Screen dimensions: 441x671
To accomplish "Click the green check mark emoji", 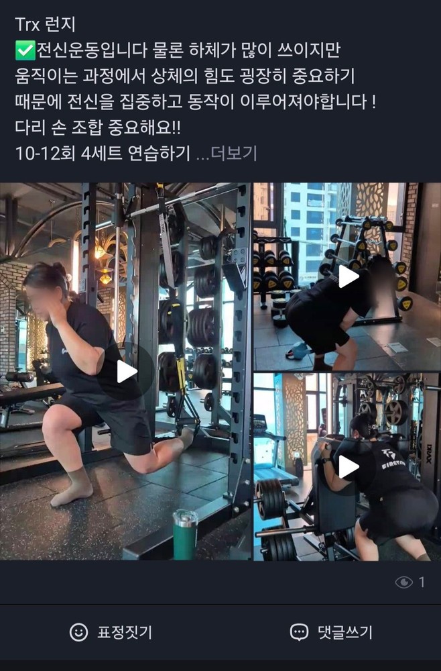I will click(x=25, y=51).
